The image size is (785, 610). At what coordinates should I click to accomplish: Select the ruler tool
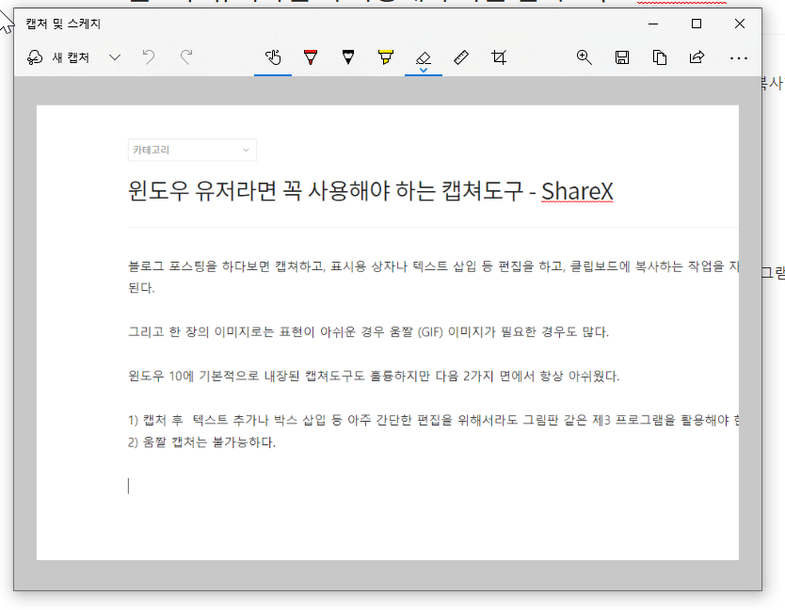(461, 57)
